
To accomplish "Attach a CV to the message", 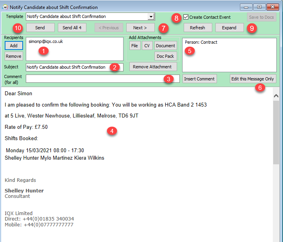I will coord(147,46).
